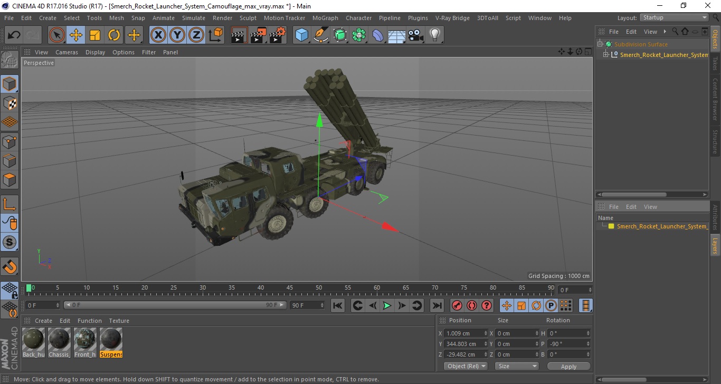Render to Picture Viewer
Image resolution: width=721 pixels, height=384 pixels.
pos(258,35)
